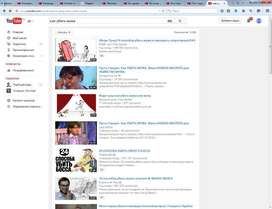This screenshot has height=209, width=272.
Task: Expand the Фильтры dropdown
Action: tap(64, 32)
